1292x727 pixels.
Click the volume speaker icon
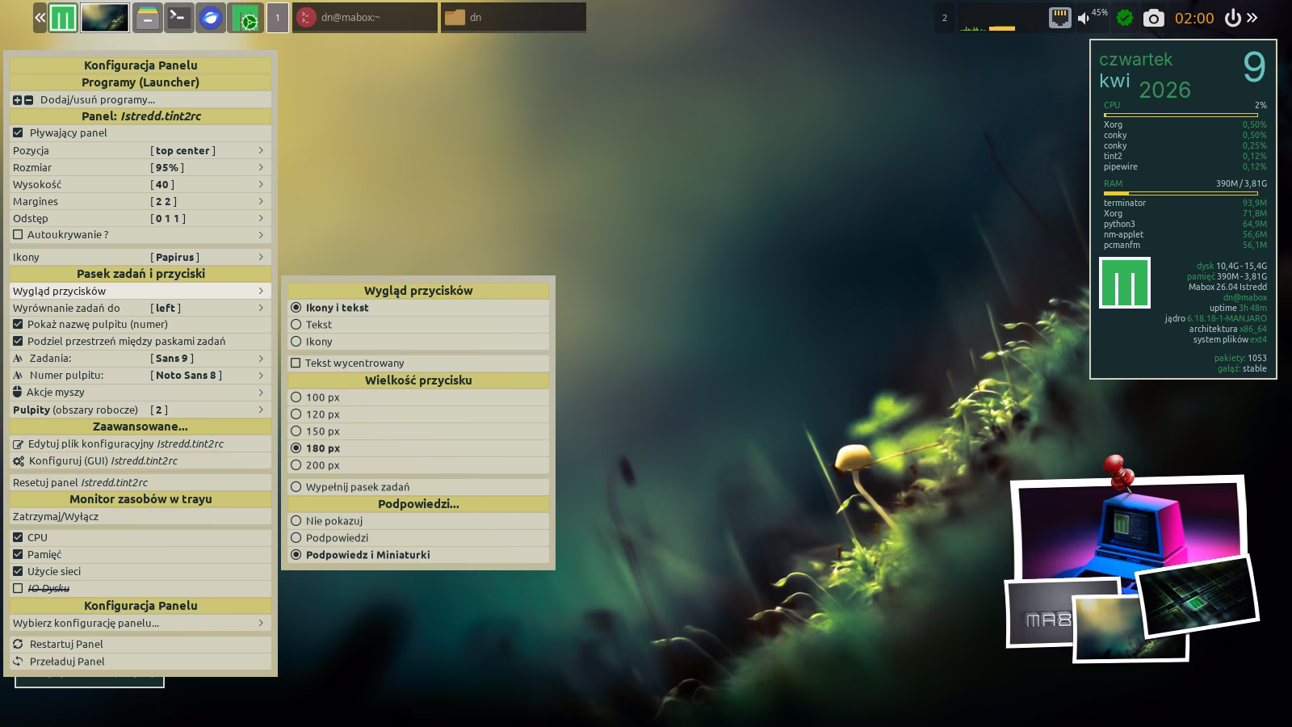click(x=1084, y=18)
